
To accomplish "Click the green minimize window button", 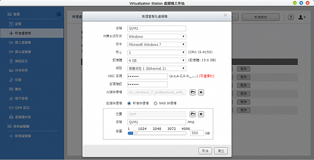I will 294,3.
